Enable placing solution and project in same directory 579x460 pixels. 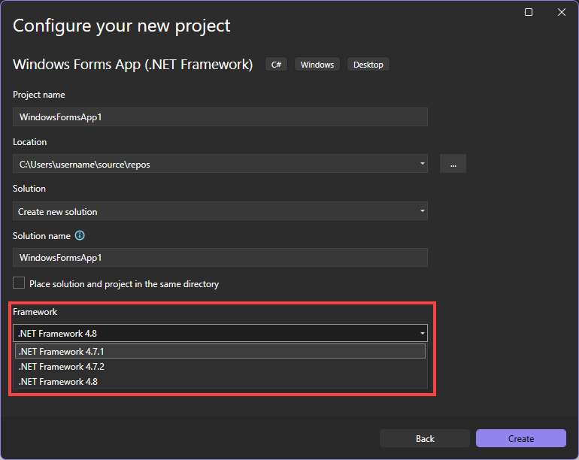pyautogui.click(x=19, y=283)
